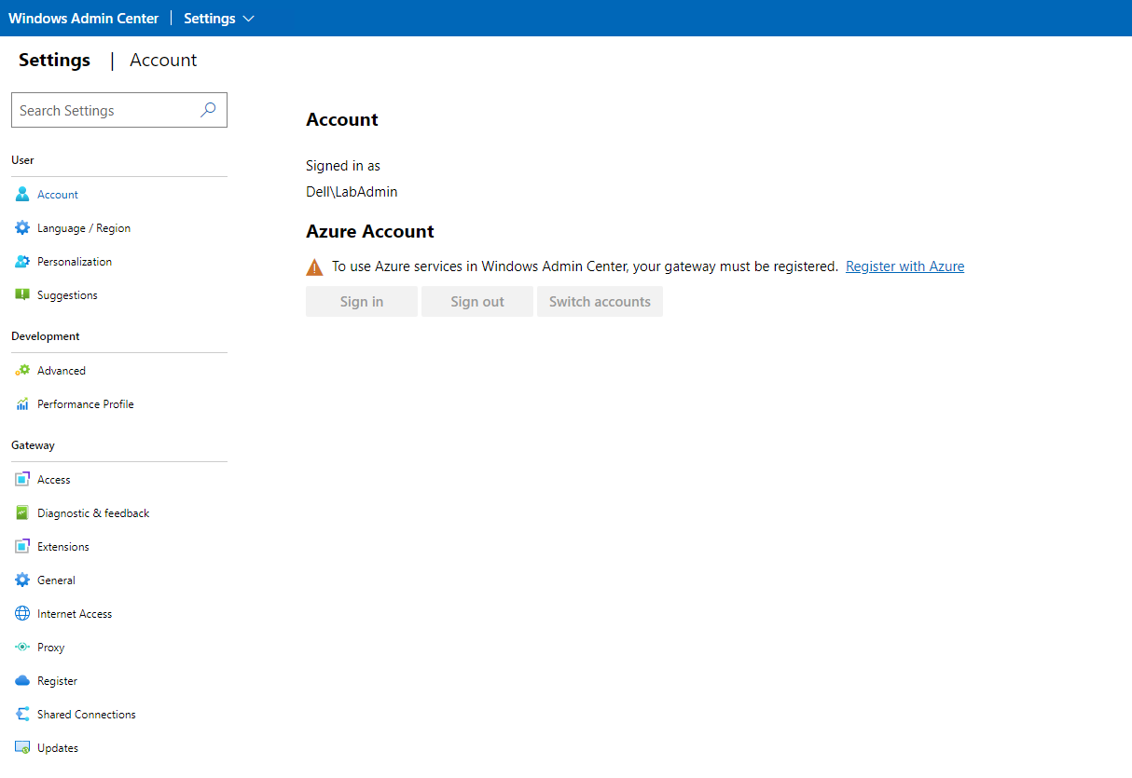
Task: Open Diagnostic & feedback settings
Action: pos(92,512)
